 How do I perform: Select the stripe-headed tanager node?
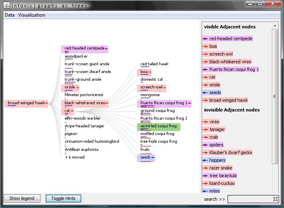84,127
